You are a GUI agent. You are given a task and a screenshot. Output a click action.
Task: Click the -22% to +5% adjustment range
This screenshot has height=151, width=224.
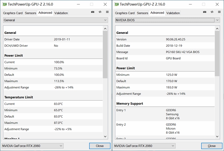pos(63,129)
